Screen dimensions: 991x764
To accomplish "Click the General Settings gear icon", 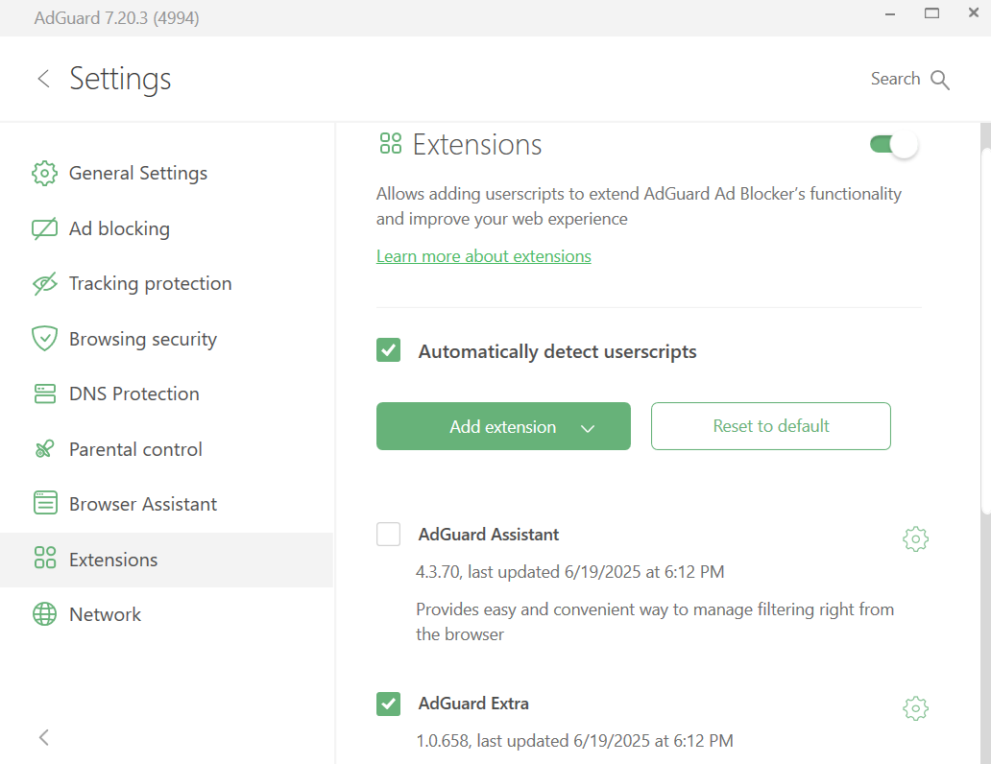I will [x=44, y=173].
